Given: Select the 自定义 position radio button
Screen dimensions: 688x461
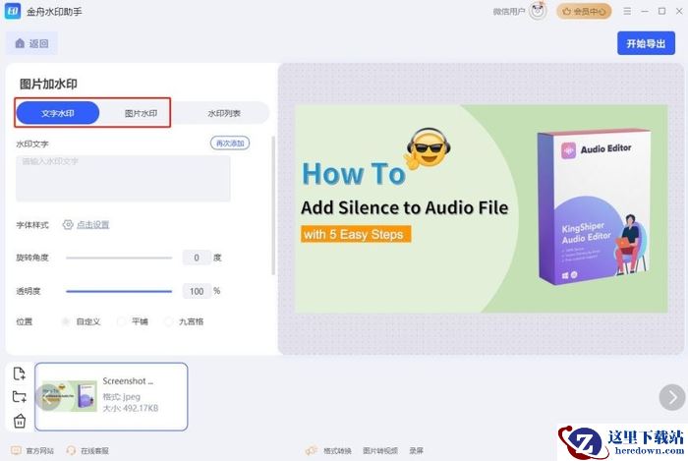Looking at the screenshot, I should coord(66,321).
